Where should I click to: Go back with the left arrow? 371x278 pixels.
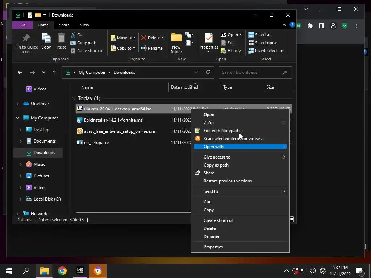20,72
